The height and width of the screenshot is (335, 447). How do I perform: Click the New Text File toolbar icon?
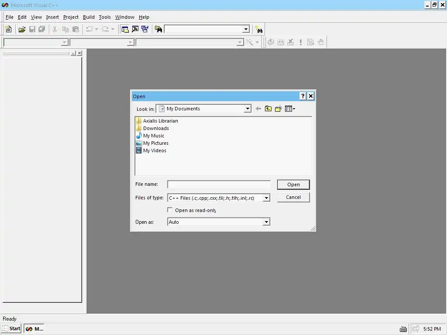9,29
